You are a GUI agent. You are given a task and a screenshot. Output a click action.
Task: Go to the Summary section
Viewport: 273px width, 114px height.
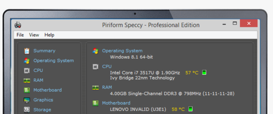(44, 51)
